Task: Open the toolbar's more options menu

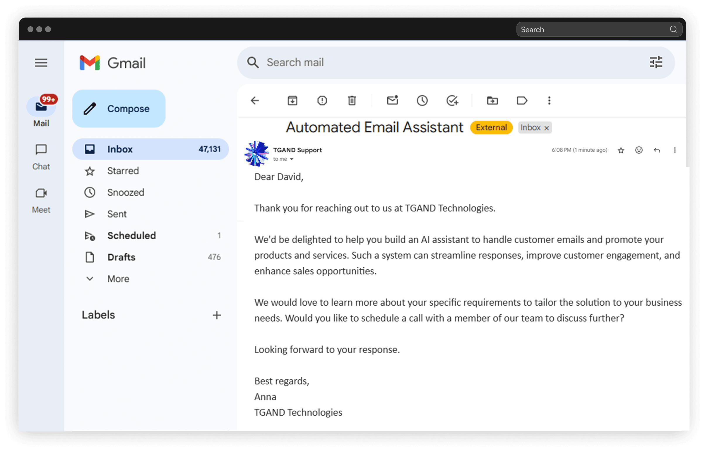Action: tap(549, 101)
